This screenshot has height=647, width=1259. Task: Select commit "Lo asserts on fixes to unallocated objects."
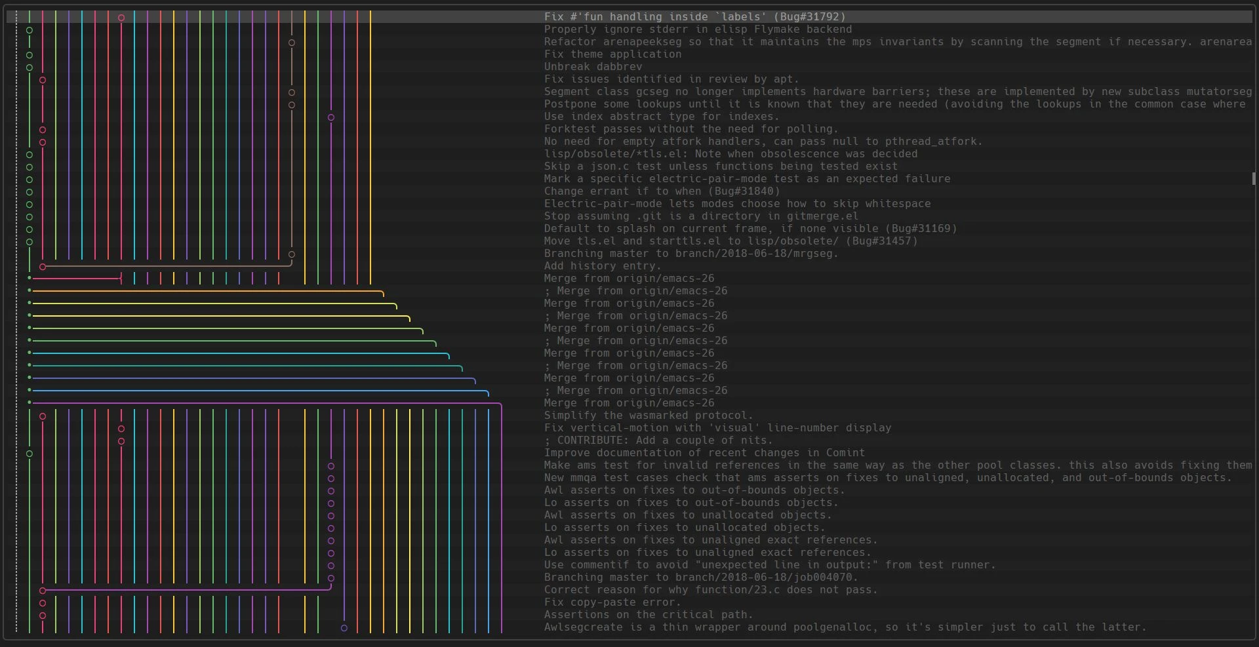[x=685, y=528]
